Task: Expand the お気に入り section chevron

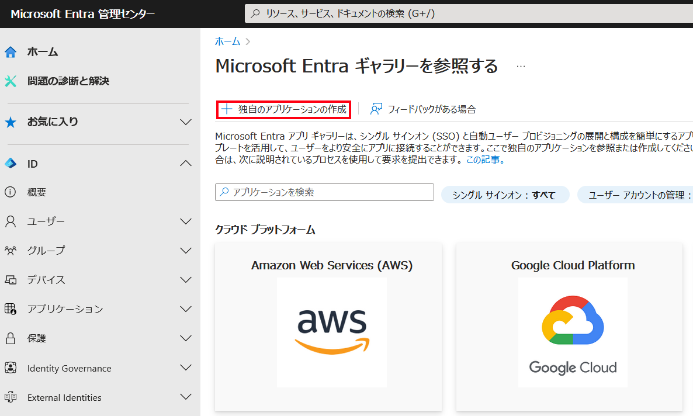Action: [x=186, y=122]
